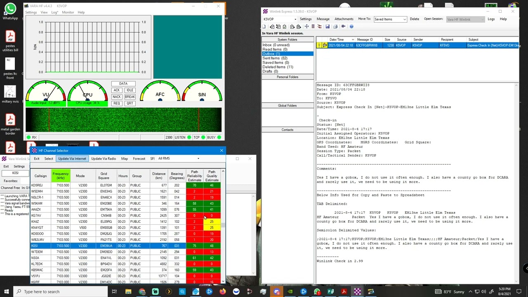Click the Adobe Acrobat icon in the taskbar
Screen dimensions: 528x297
344,292
